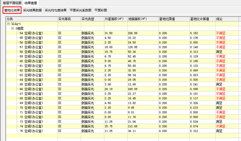Switch to the 楼层平面视图 tab
Viewport: 241px width, 141px height.
pyautogui.click(x=12, y=3)
